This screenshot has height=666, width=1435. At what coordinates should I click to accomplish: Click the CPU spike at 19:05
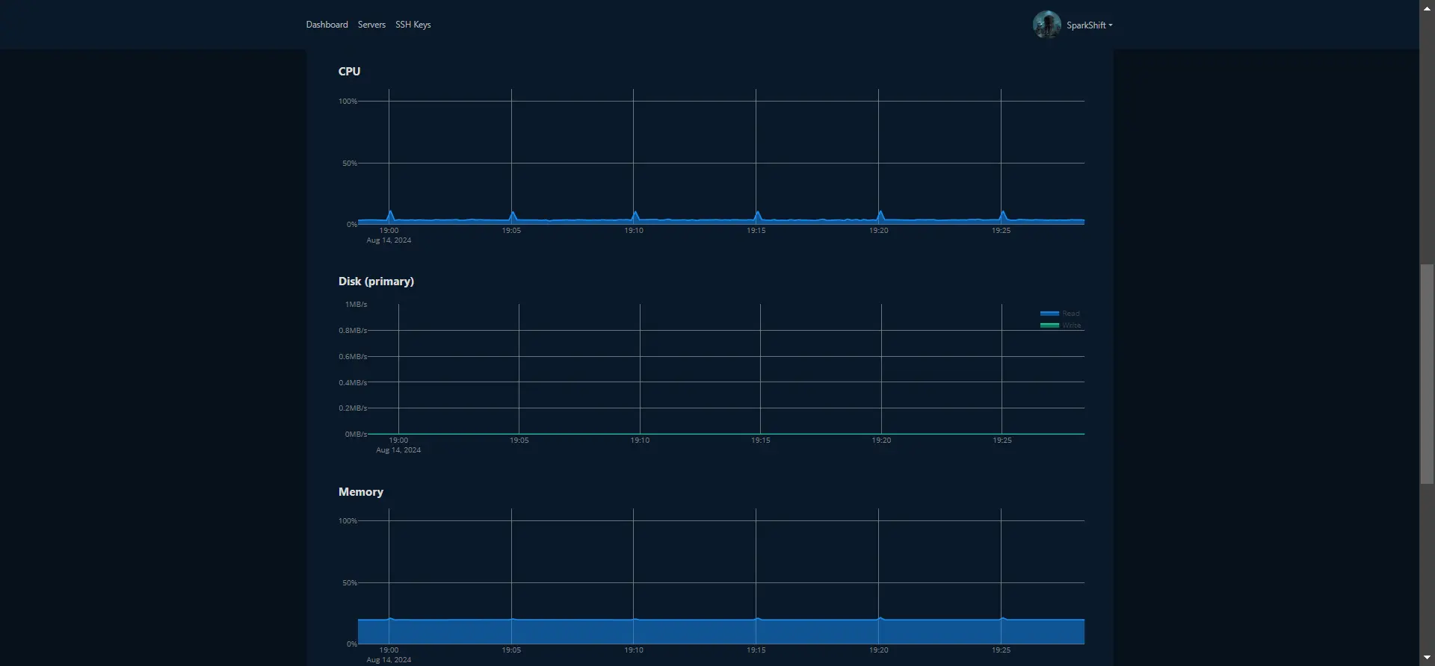click(x=513, y=216)
